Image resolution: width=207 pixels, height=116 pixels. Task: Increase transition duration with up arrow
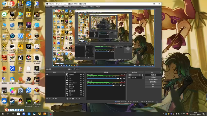pos(143,77)
